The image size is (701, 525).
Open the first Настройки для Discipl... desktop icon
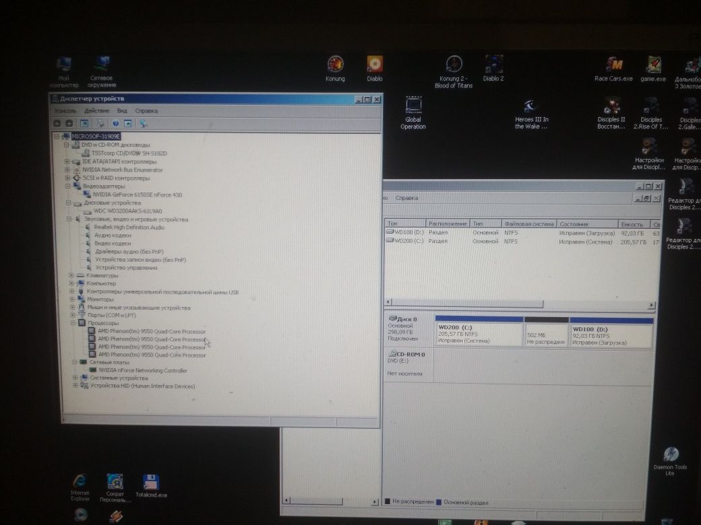[x=649, y=154]
